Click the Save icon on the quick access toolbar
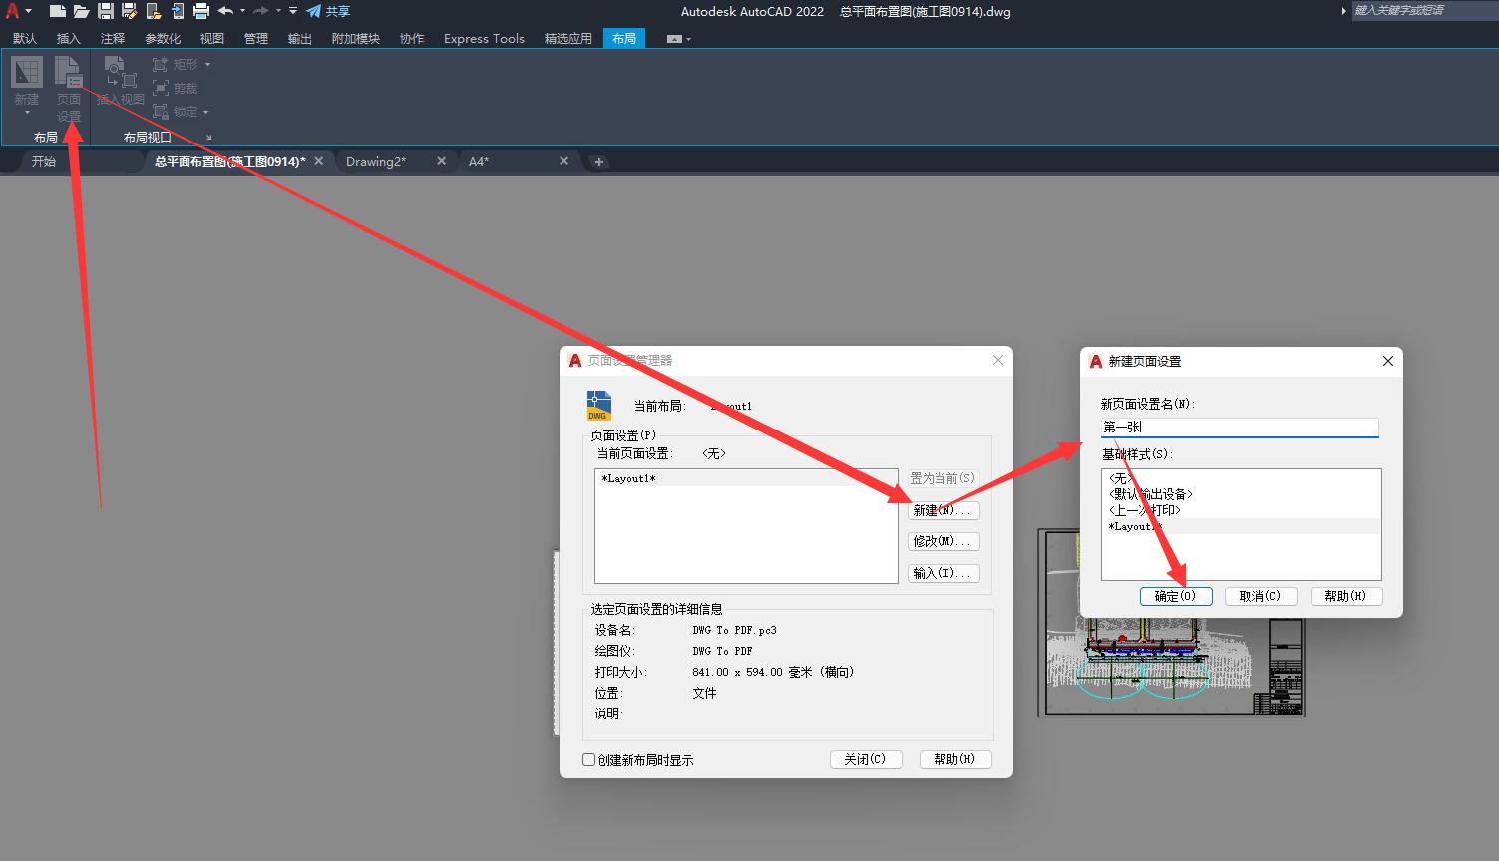 (x=105, y=11)
